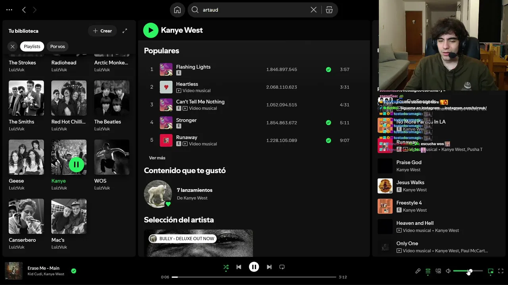Select the Por vos filter chip
The image size is (508, 285).
tap(58, 46)
